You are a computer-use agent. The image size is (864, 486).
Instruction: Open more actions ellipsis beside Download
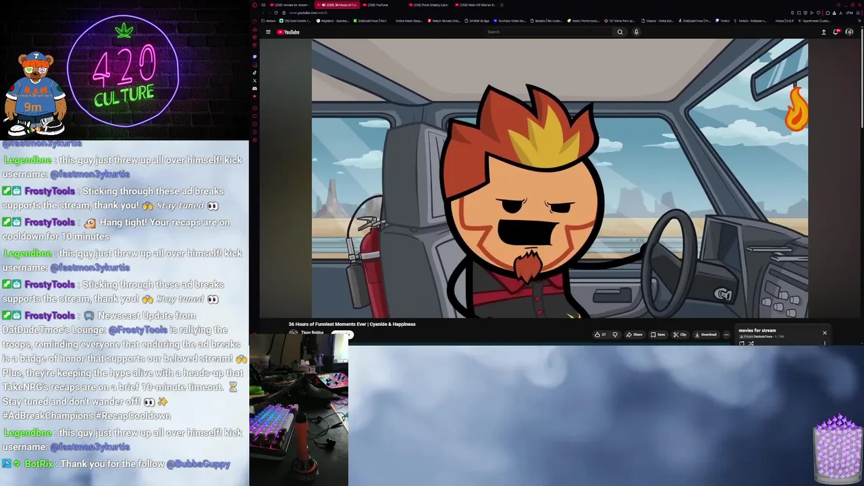pos(726,334)
